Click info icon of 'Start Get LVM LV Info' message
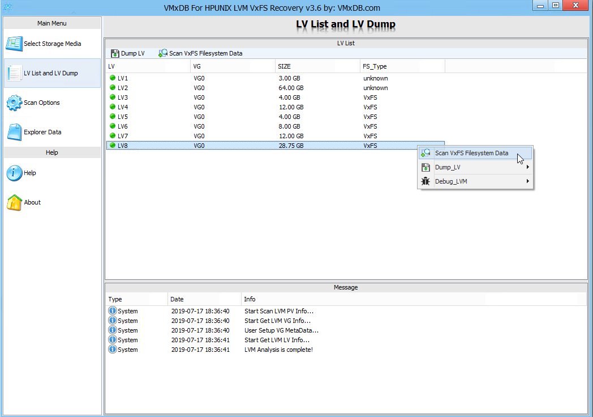Image resolution: width=593 pixels, height=417 pixels. [113, 340]
